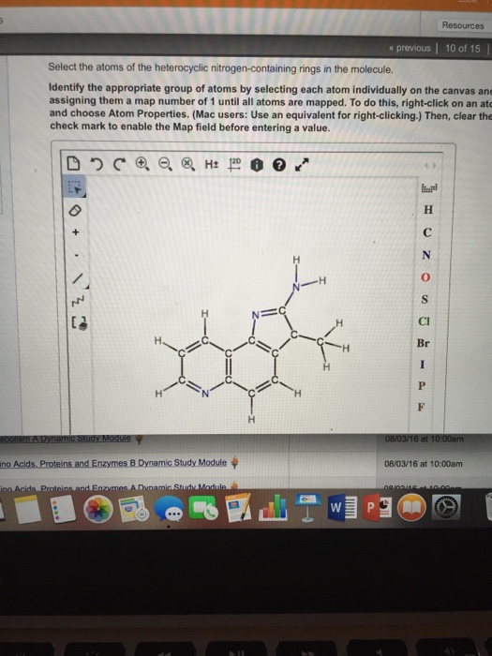492x656 pixels.
Task: Go to the previous question
Action: (410, 48)
